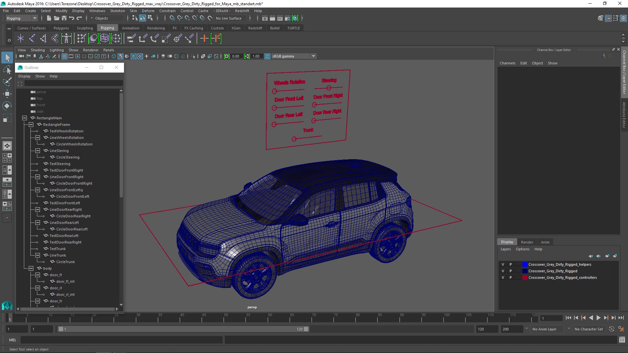Select the arrow Select tool in toolbox
This screenshot has width=628, height=353.
[x=7, y=58]
